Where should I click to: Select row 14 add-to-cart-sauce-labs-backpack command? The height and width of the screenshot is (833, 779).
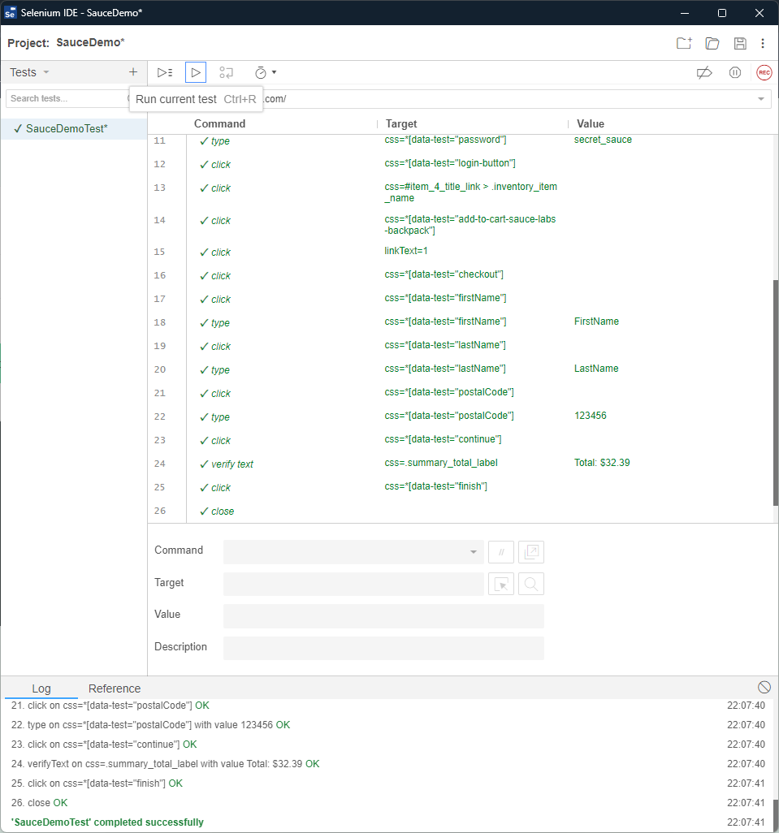[461, 225]
